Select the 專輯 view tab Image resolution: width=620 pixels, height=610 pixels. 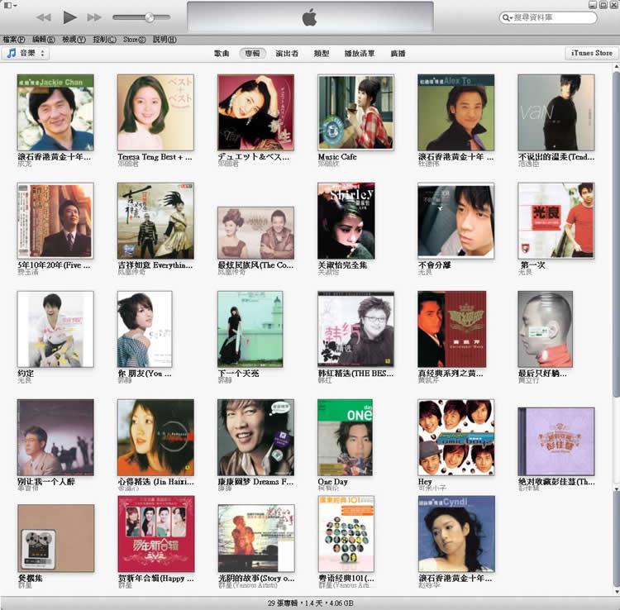point(252,54)
